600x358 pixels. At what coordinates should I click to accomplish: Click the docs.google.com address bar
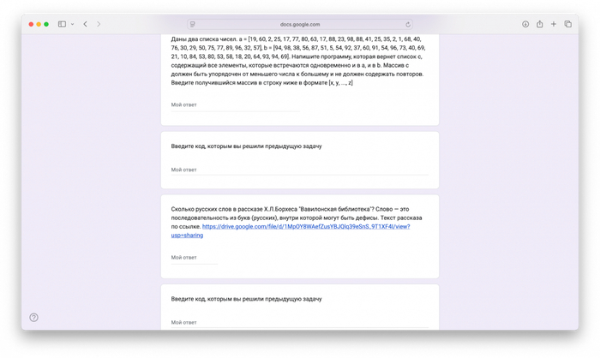click(x=300, y=24)
